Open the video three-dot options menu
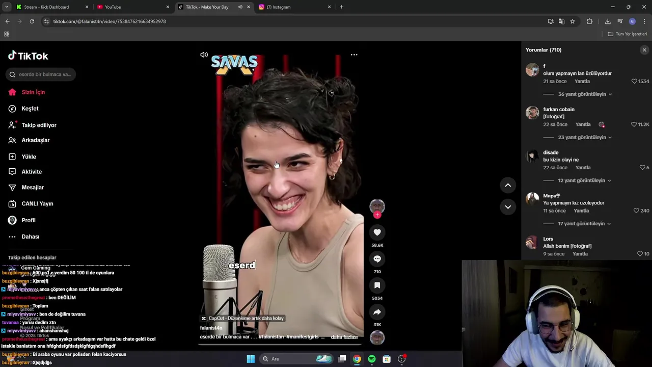This screenshot has width=652, height=367. click(354, 55)
